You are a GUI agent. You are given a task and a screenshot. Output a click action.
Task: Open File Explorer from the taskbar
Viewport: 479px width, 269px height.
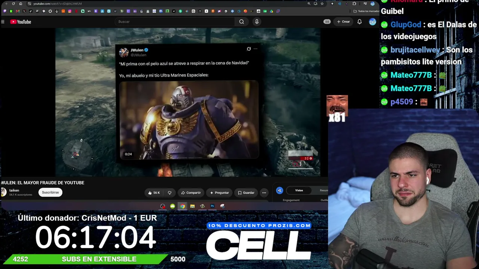pos(192,206)
